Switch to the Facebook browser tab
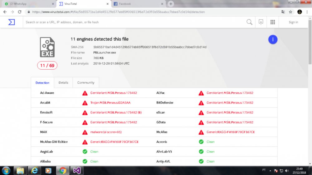The height and width of the screenshot is (175, 312). tap(138, 4)
